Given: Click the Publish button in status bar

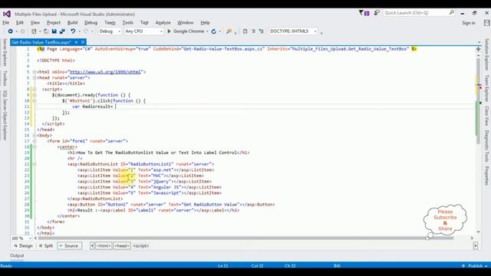Looking at the screenshot, I should (x=476, y=266).
